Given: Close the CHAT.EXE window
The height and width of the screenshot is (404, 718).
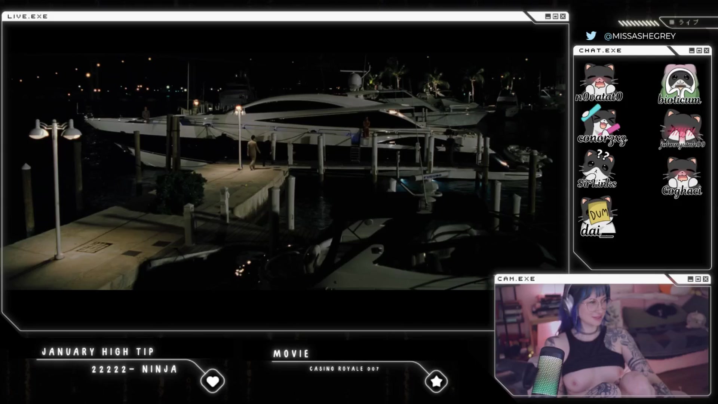Looking at the screenshot, I should [706, 50].
